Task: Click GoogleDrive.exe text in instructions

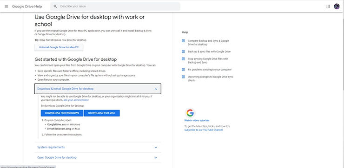Action: click(x=56, y=124)
